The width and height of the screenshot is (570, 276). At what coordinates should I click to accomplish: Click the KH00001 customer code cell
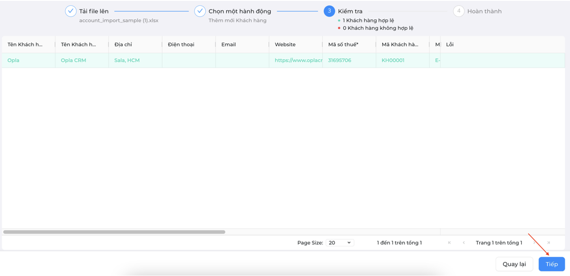click(x=402, y=60)
